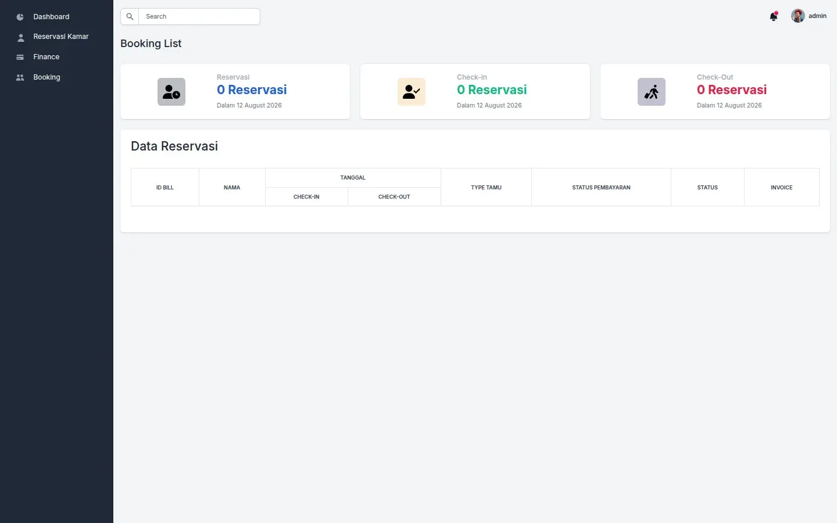Click the Finance card icon in sidebar
Screen dimensions: 837x523
[20, 57]
